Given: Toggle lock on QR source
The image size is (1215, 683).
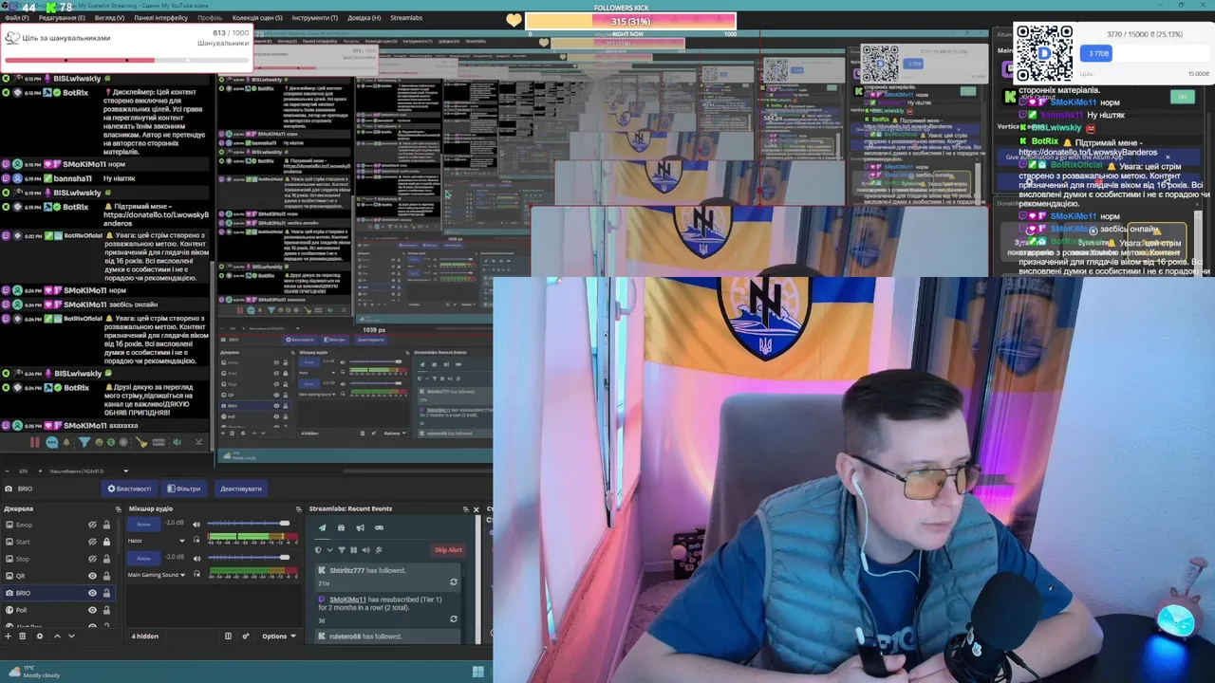Looking at the screenshot, I should pyautogui.click(x=106, y=576).
